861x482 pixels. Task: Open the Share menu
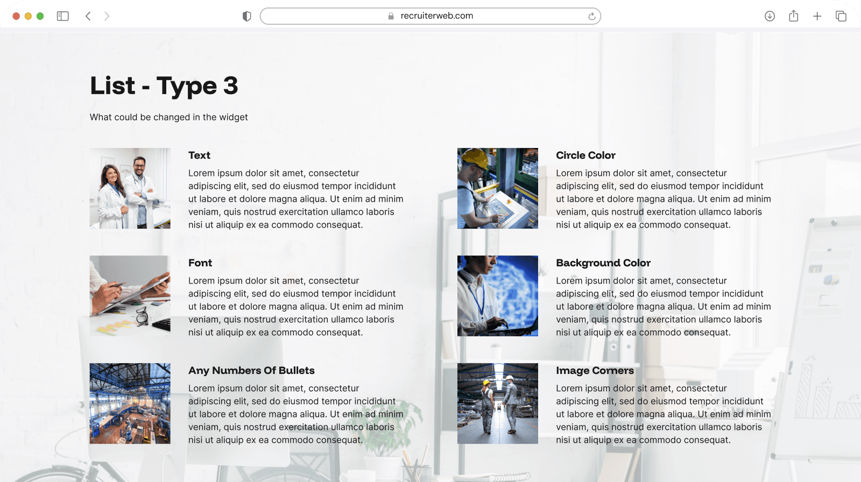[x=793, y=16]
